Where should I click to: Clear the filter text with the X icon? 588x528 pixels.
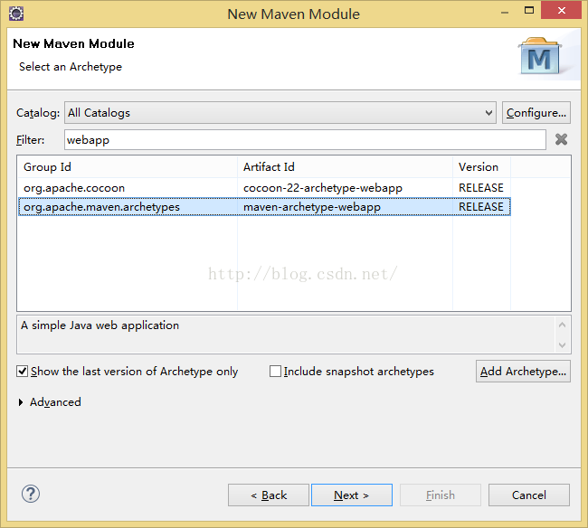(x=561, y=139)
